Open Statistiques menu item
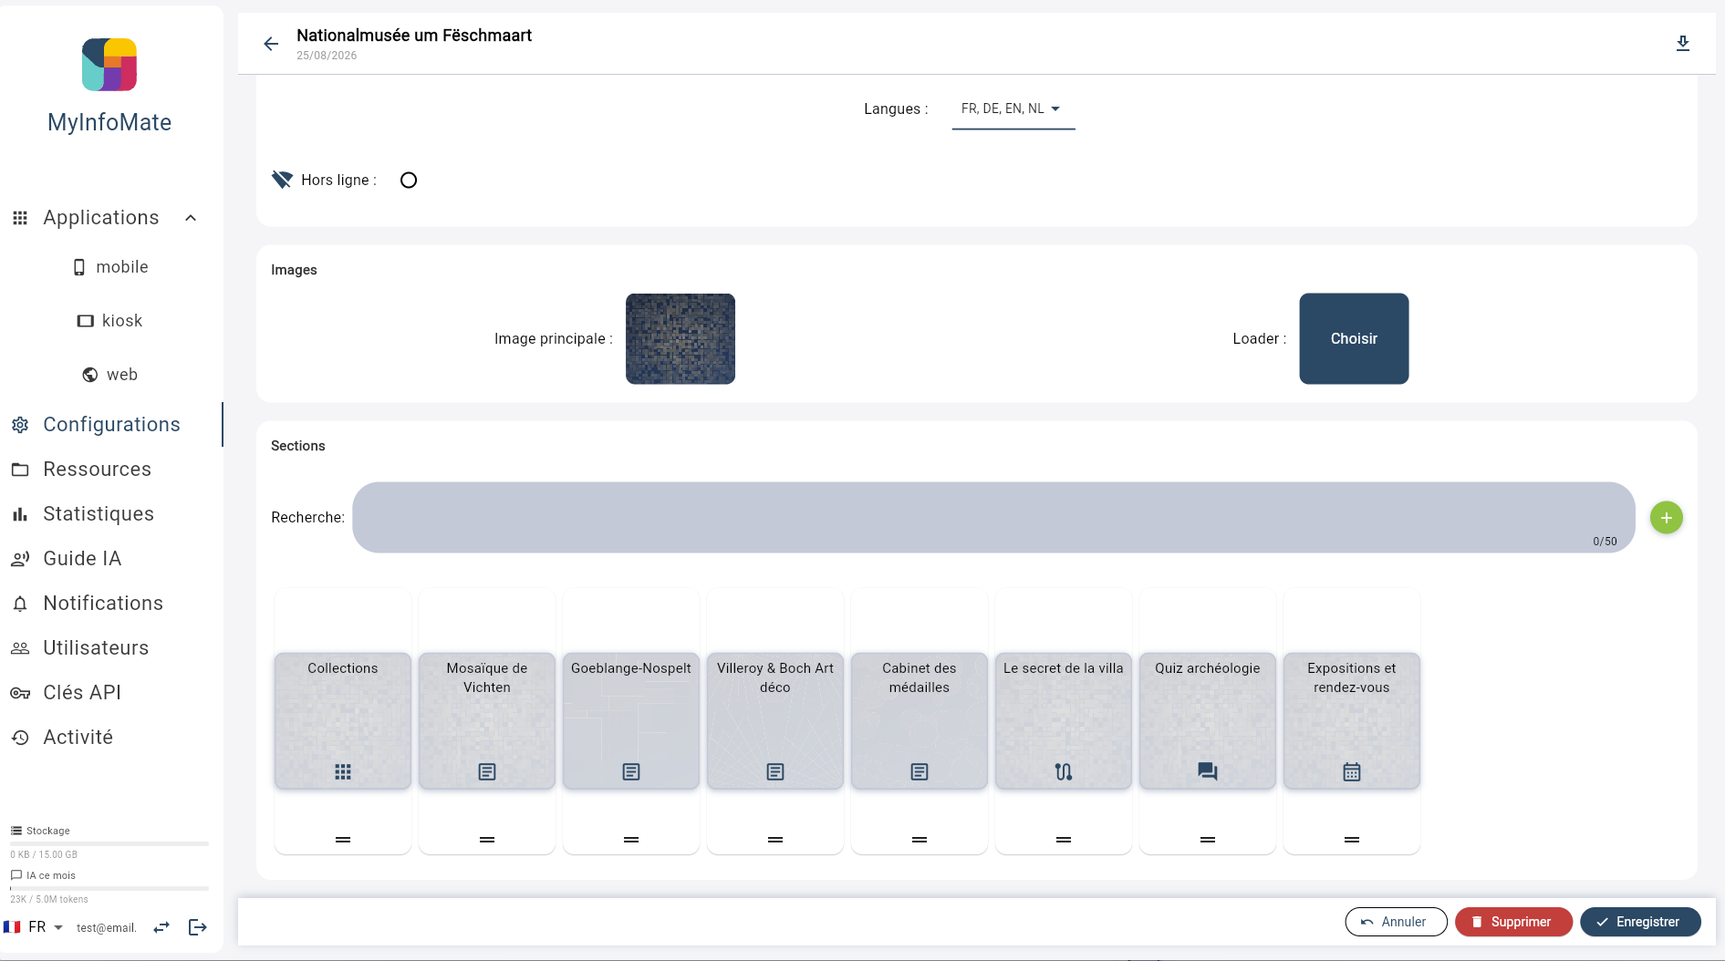The width and height of the screenshot is (1725, 961). 99,514
